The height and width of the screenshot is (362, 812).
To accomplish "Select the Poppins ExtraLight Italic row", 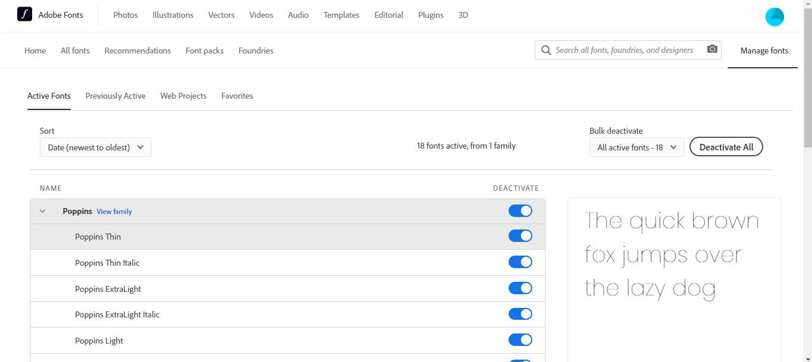I will (x=287, y=314).
